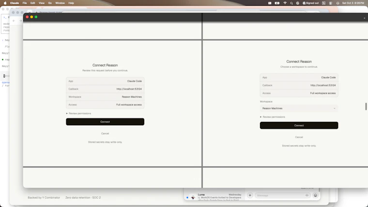Expand Review permissions in Review this request panel
Viewport: 368px width, 207px height.
(x=78, y=114)
